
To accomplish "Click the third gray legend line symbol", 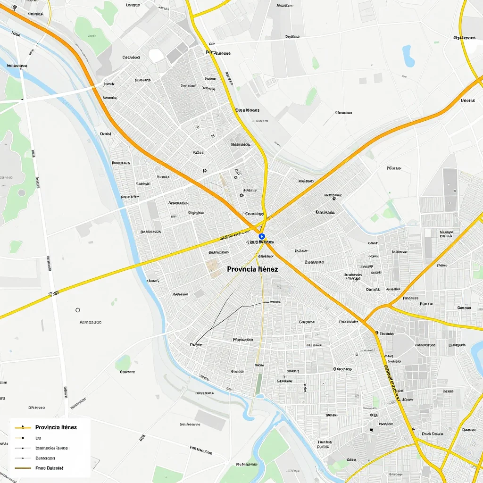I will click(23, 448).
